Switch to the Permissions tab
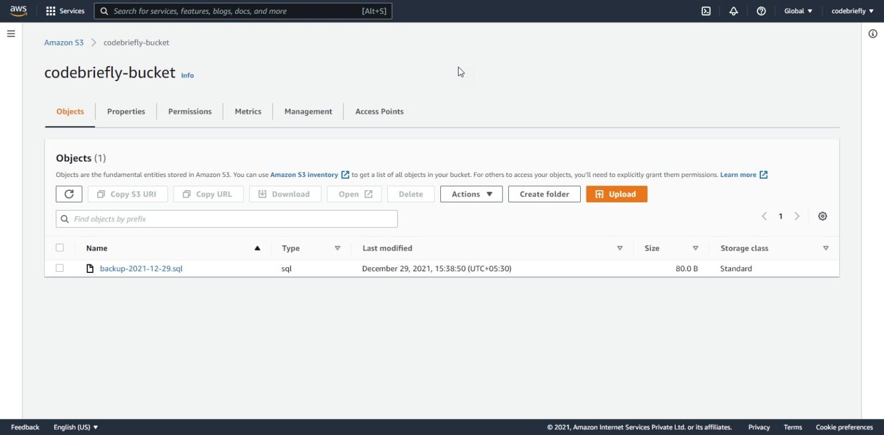The image size is (884, 435). (189, 111)
